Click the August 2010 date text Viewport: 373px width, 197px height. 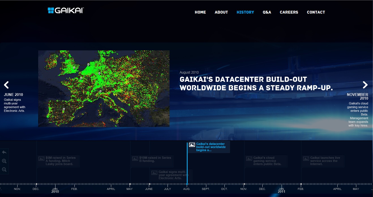point(189,72)
